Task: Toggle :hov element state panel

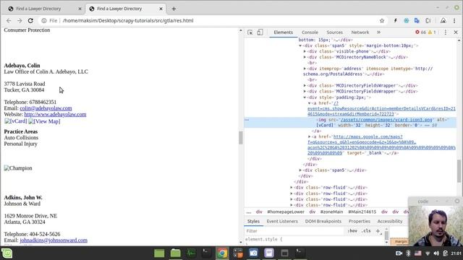Action: [352, 231]
